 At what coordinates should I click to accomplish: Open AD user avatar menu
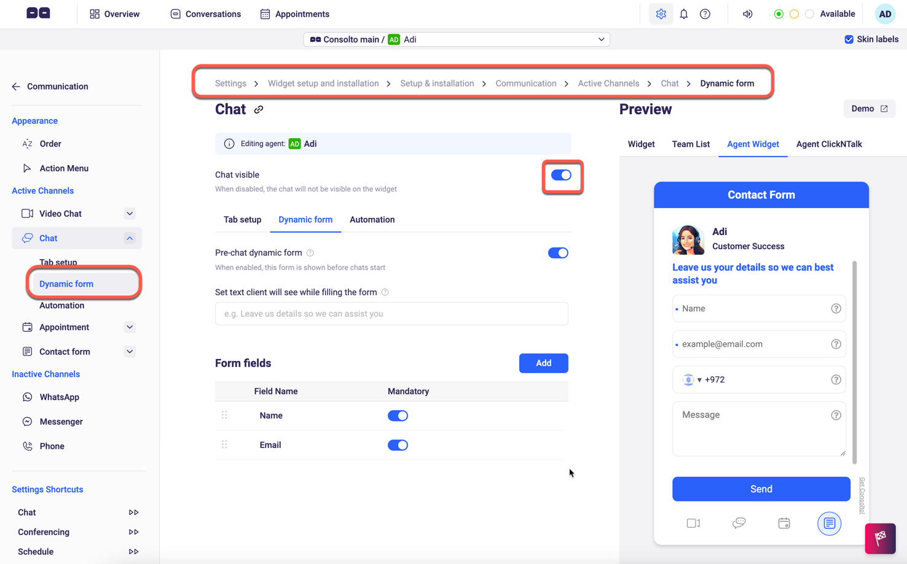tap(885, 14)
